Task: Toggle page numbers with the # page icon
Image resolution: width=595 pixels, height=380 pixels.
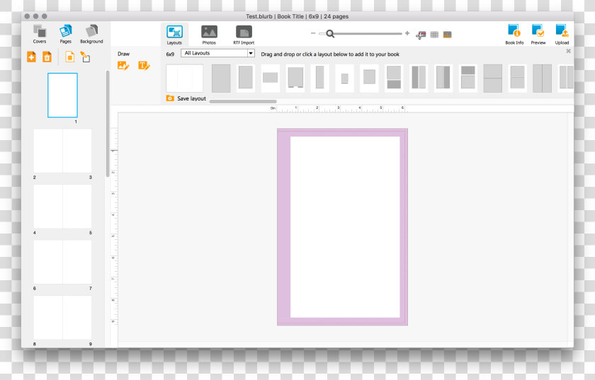Action: tap(70, 57)
